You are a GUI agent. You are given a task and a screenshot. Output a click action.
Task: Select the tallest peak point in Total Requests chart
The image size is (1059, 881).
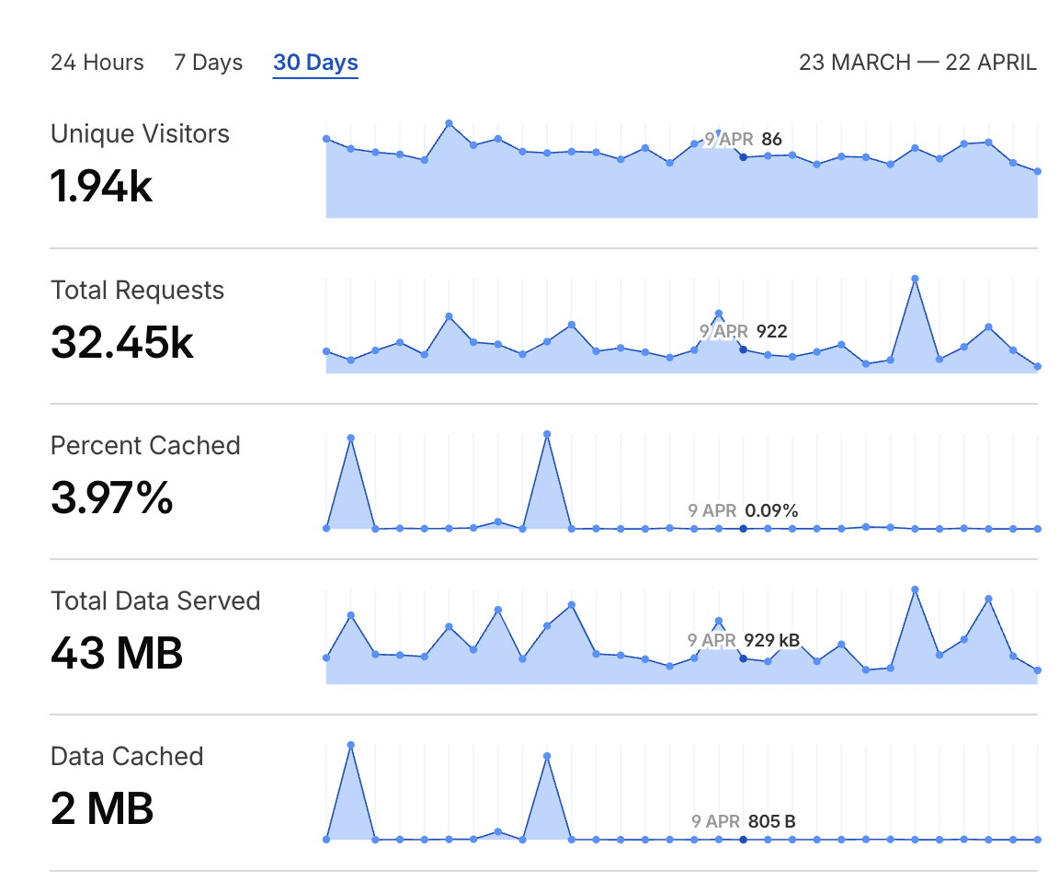[x=915, y=279]
